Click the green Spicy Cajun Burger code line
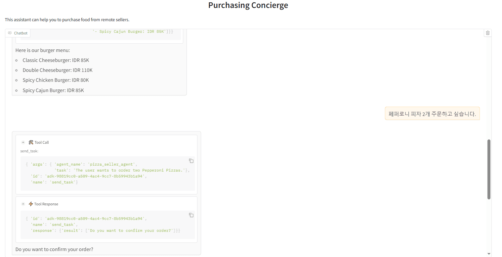502x257 pixels. tap(133, 32)
